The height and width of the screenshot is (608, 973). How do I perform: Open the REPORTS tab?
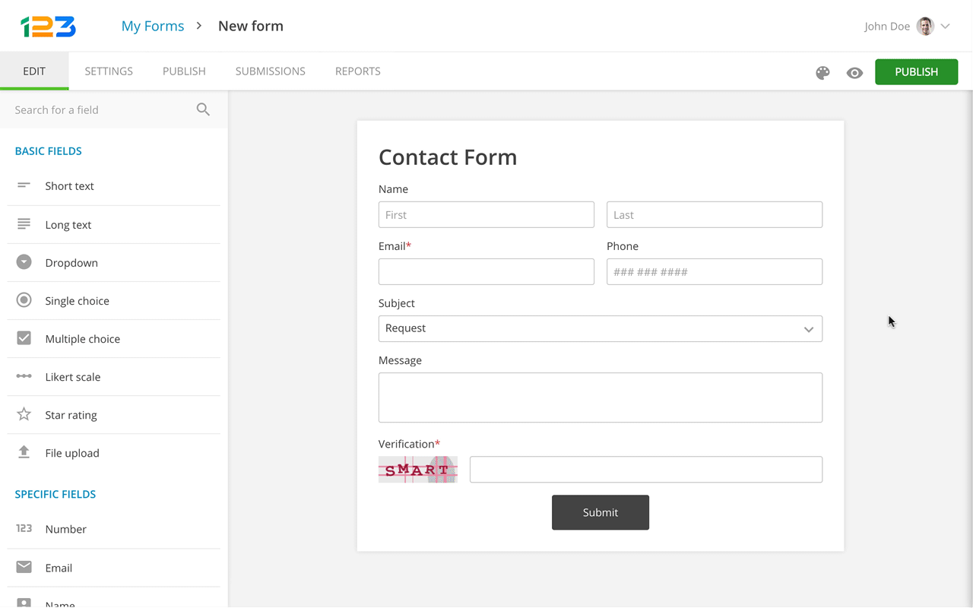(358, 71)
